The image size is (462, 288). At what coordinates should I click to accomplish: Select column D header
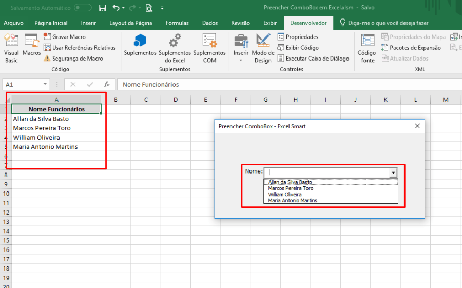[176, 100]
